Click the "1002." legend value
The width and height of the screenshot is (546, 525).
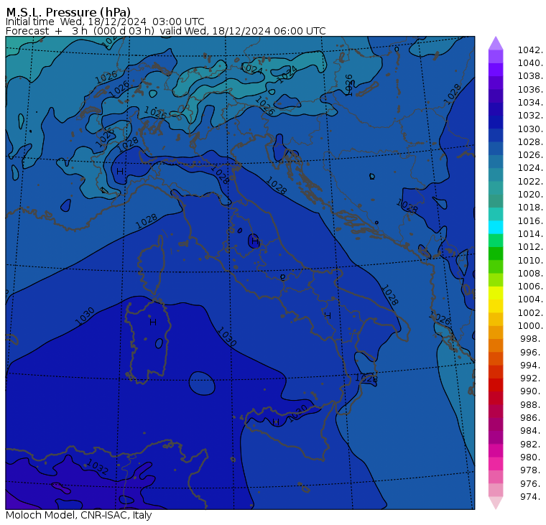pyautogui.click(x=530, y=312)
